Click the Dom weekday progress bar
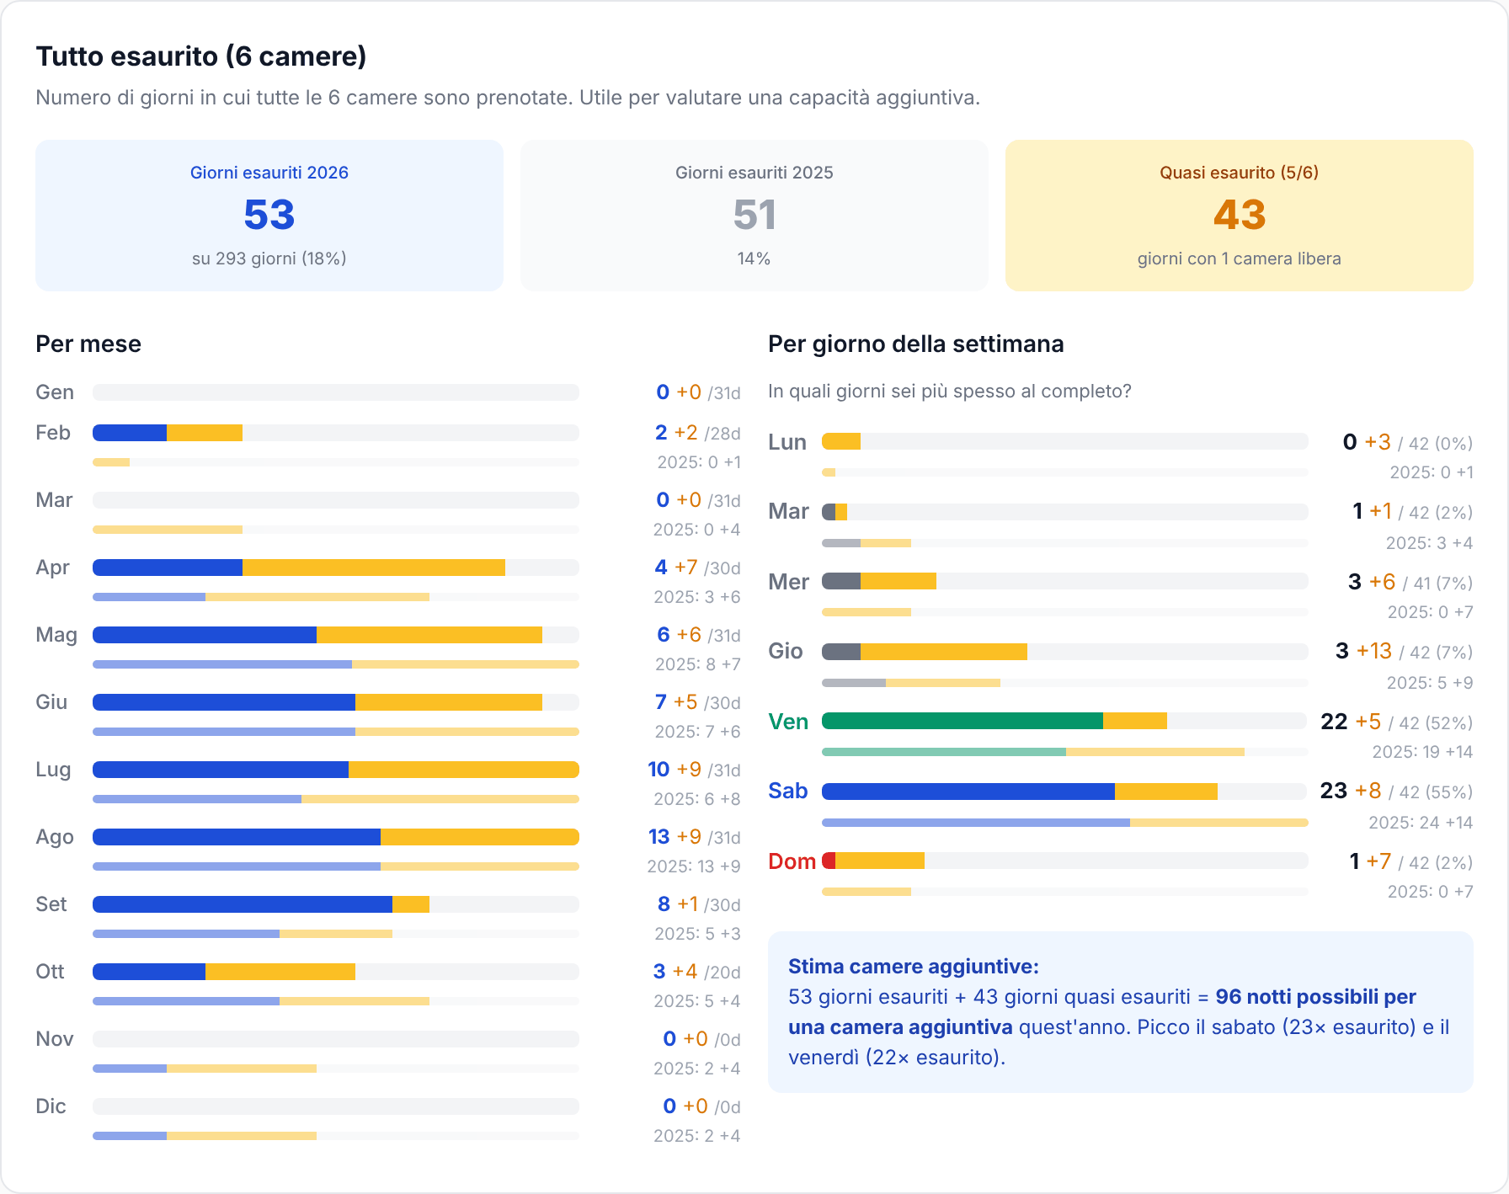Image resolution: width=1509 pixels, height=1194 pixels. [x=1065, y=861]
